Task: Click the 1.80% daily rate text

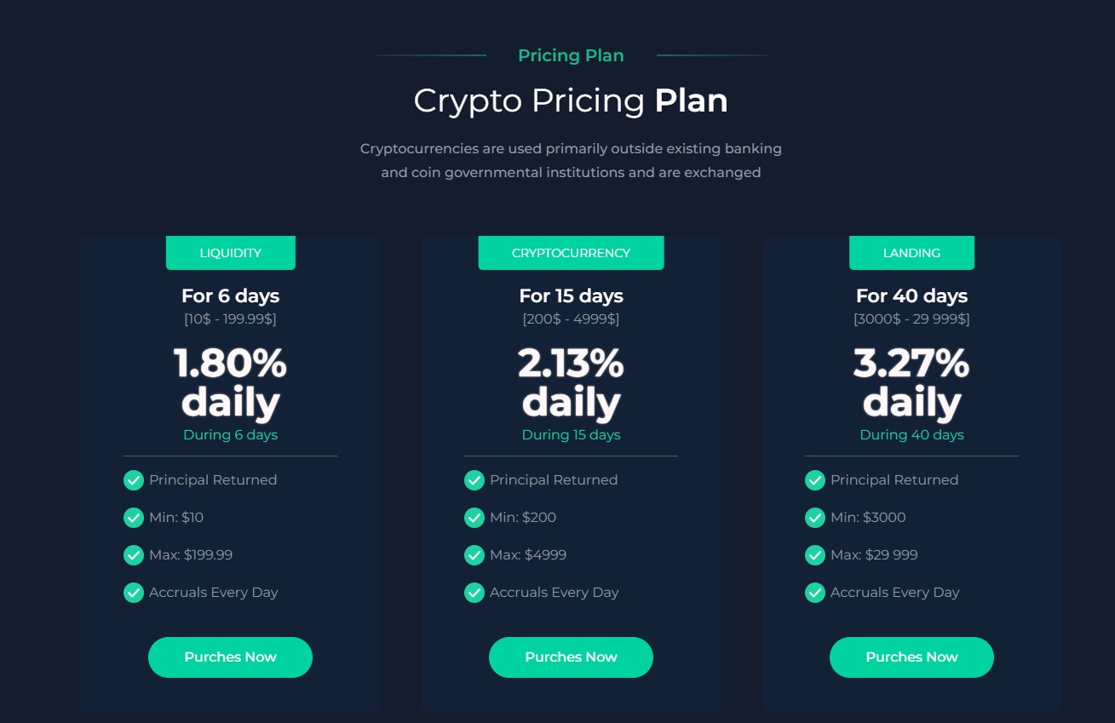Action: [x=230, y=383]
